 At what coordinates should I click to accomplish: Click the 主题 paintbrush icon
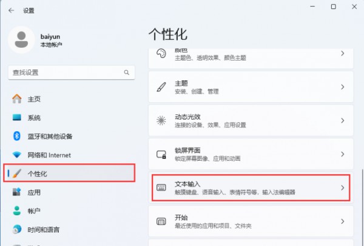click(161, 87)
